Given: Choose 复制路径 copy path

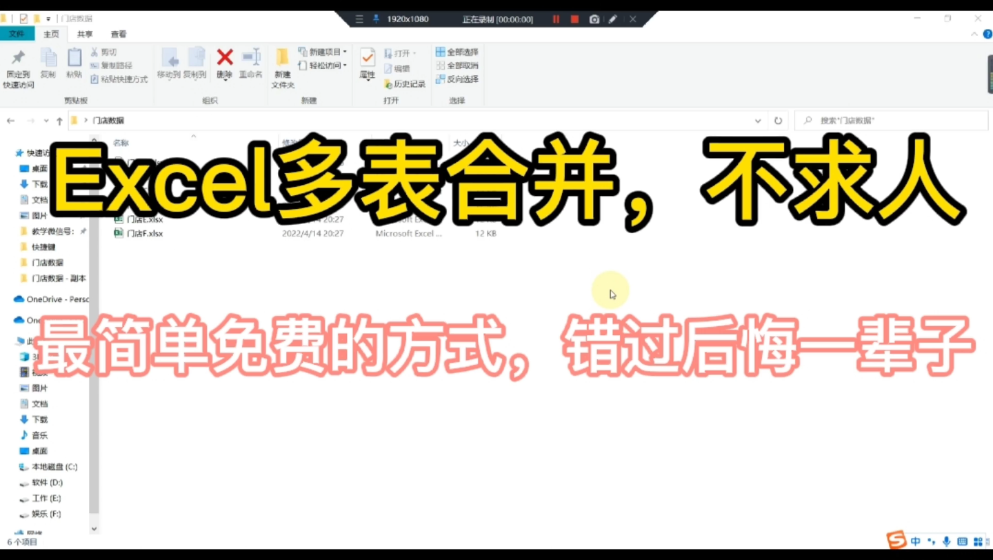Looking at the screenshot, I should 111,66.
